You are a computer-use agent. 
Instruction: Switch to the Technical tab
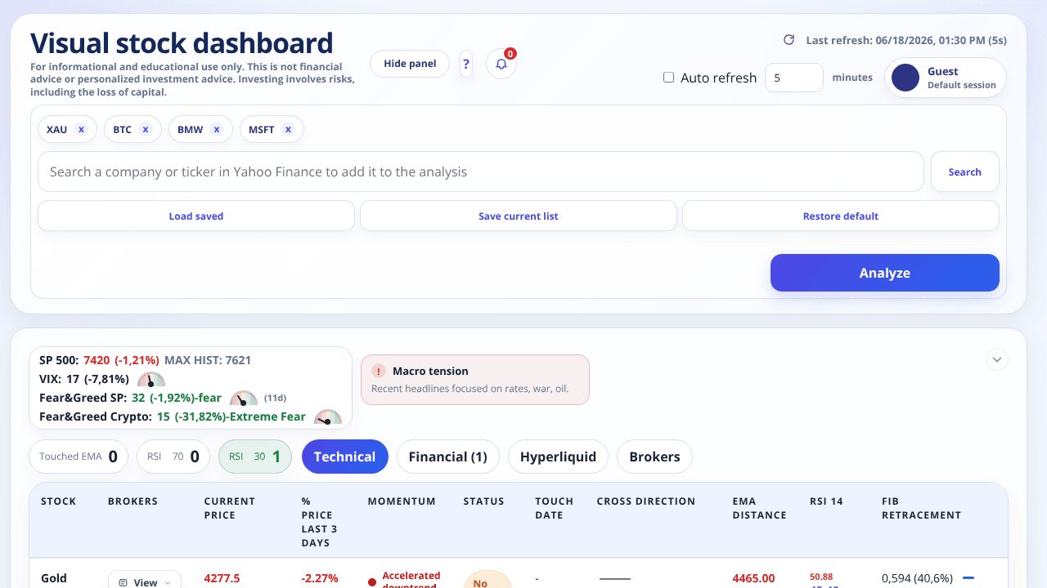tap(344, 457)
